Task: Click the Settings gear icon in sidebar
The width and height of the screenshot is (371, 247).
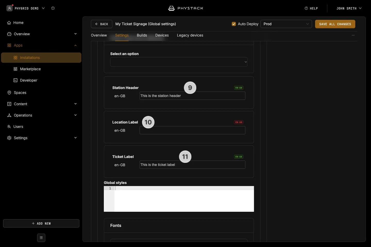Action: (9, 138)
